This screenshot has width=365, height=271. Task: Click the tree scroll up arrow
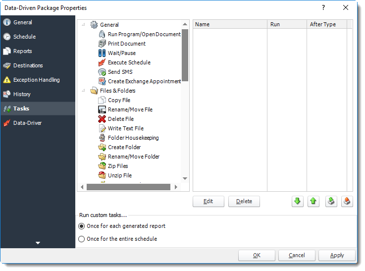[x=185, y=24]
